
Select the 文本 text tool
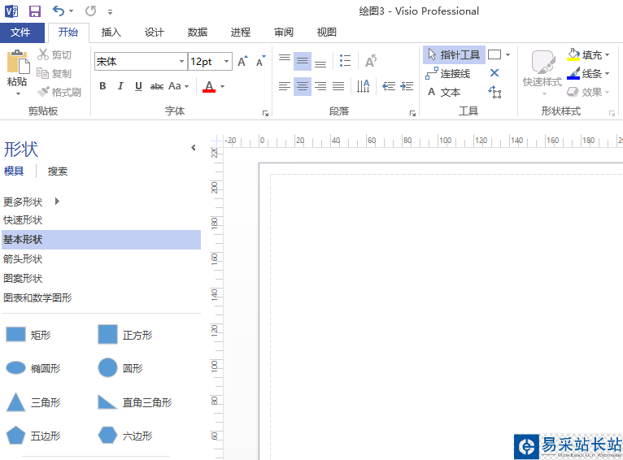[444, 92]
